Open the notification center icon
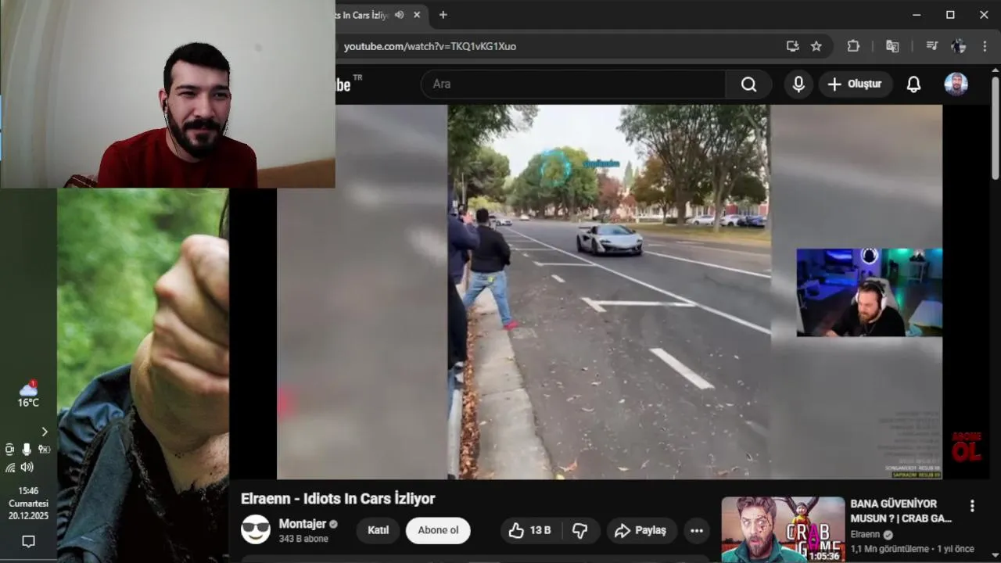The image size is (1001, 563). pyautogui.click(x=28, y=541)
